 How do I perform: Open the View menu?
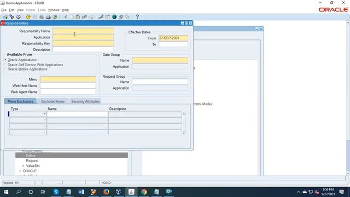point(20,10)
